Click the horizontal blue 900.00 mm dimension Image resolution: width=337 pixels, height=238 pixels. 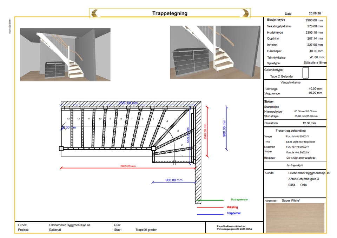174,180
